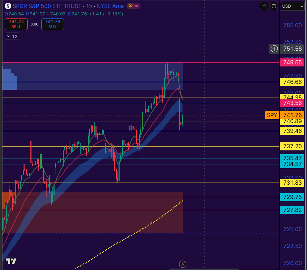Screen dimensions: 307x270
Task: Click the purple lightning go-to-realtime icon
Action: 183,264
